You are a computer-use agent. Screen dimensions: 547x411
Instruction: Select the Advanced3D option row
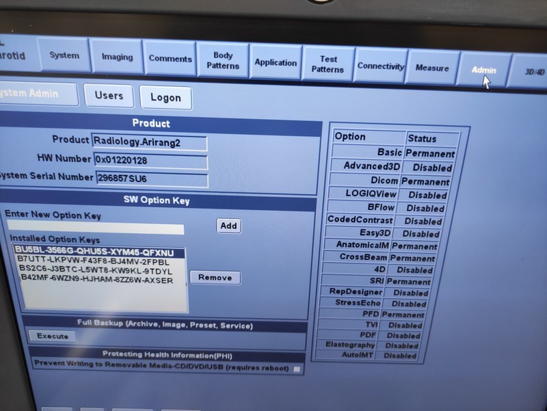pyautogui.click(x=391, y=167)
